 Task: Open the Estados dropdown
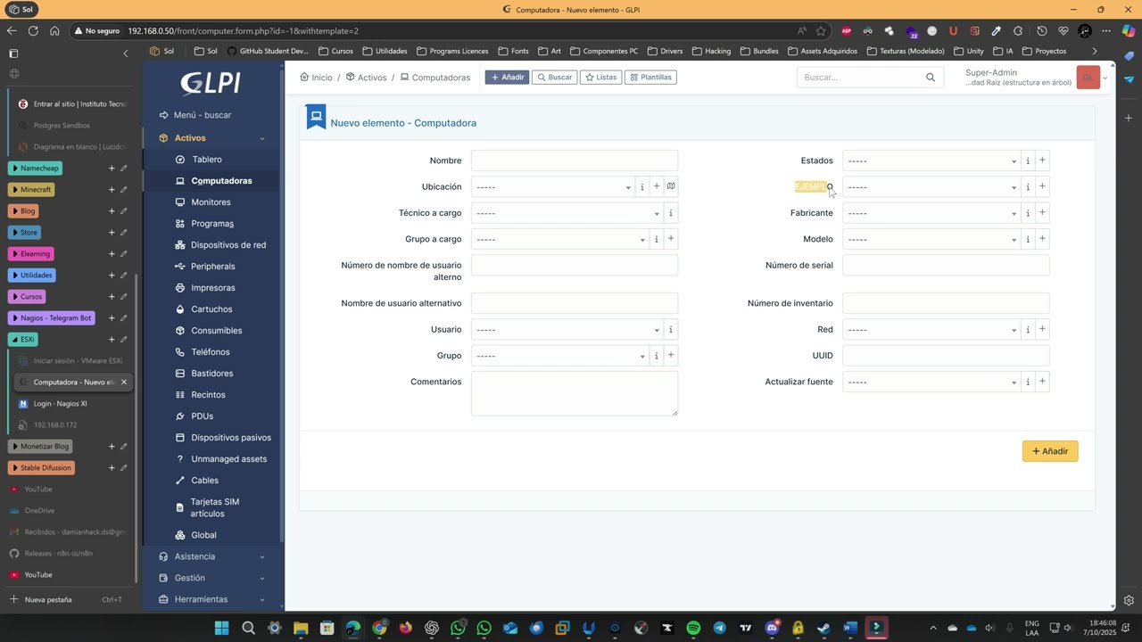pos(931,161)
